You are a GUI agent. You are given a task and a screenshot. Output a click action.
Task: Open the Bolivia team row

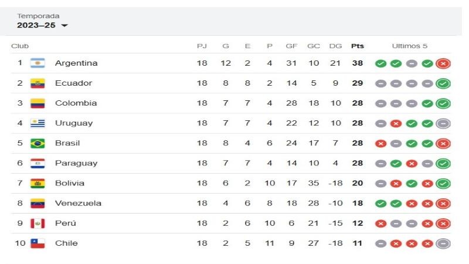[x=230, y=183]
